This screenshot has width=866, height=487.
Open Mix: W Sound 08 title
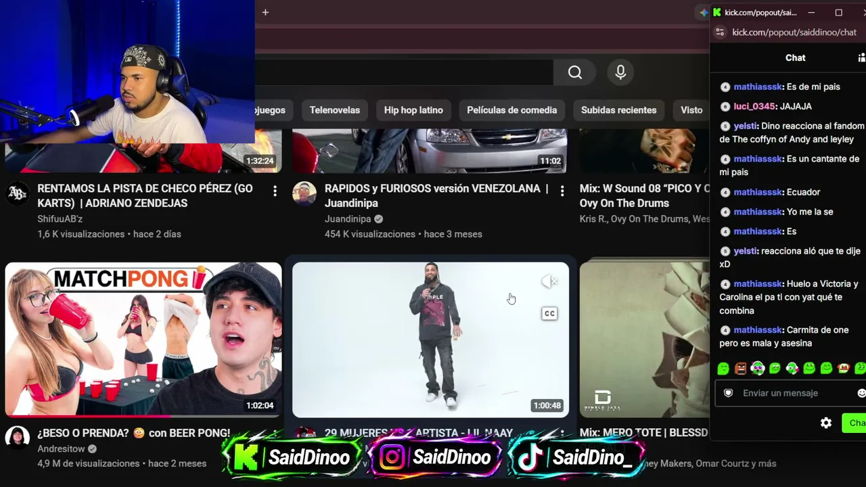tap(644, 195)
